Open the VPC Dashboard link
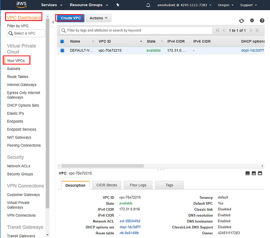Screen dimensions: 270x238 (x=24, y=18)
